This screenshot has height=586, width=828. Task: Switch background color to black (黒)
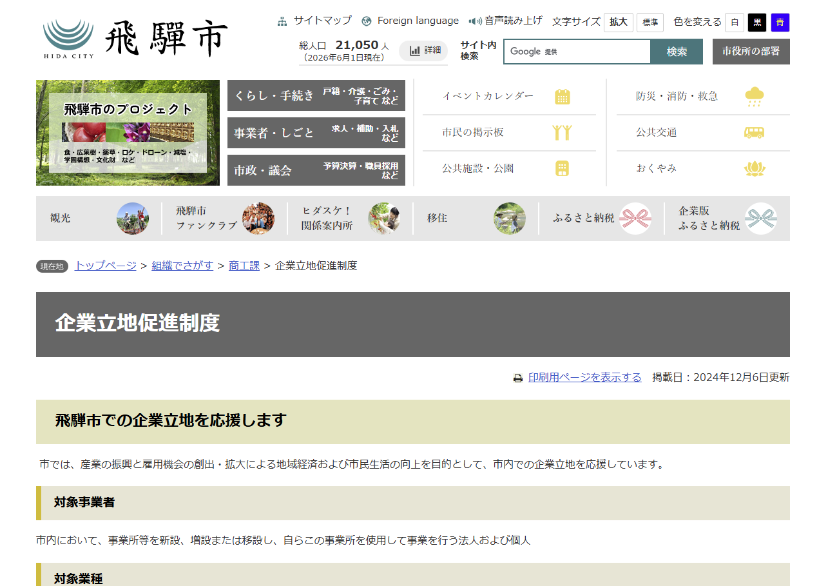pyautogui.click(x=757, y=23)
